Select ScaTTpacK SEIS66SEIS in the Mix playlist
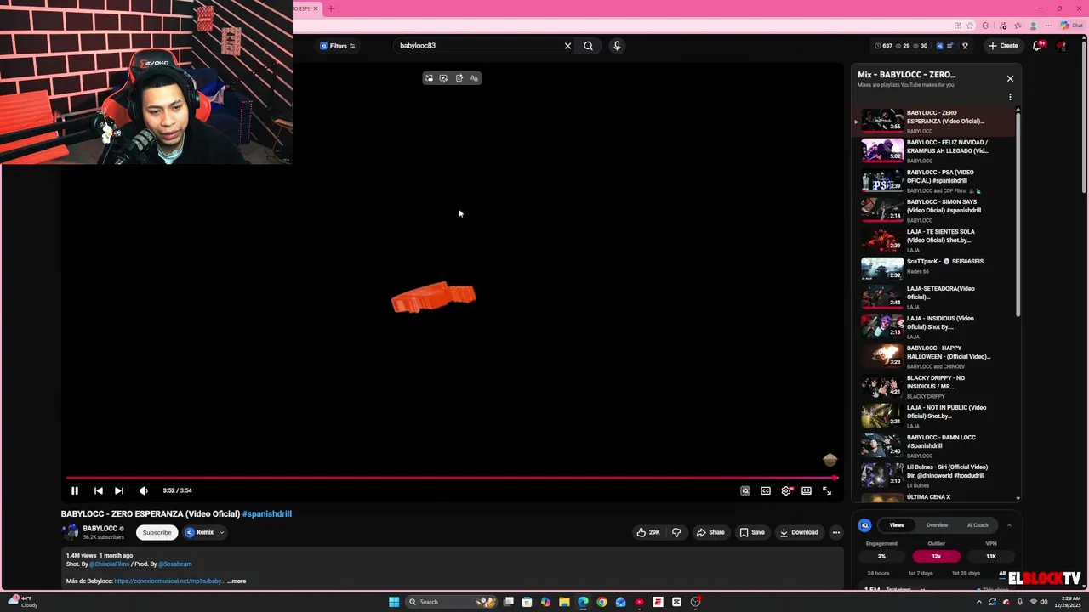The image size is (1089, 612). pos(934,269)
